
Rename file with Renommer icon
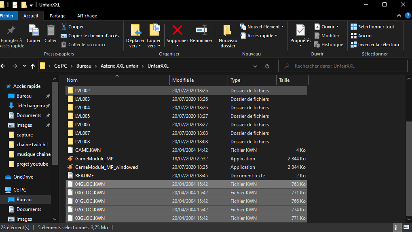click(x=201, y=30)
